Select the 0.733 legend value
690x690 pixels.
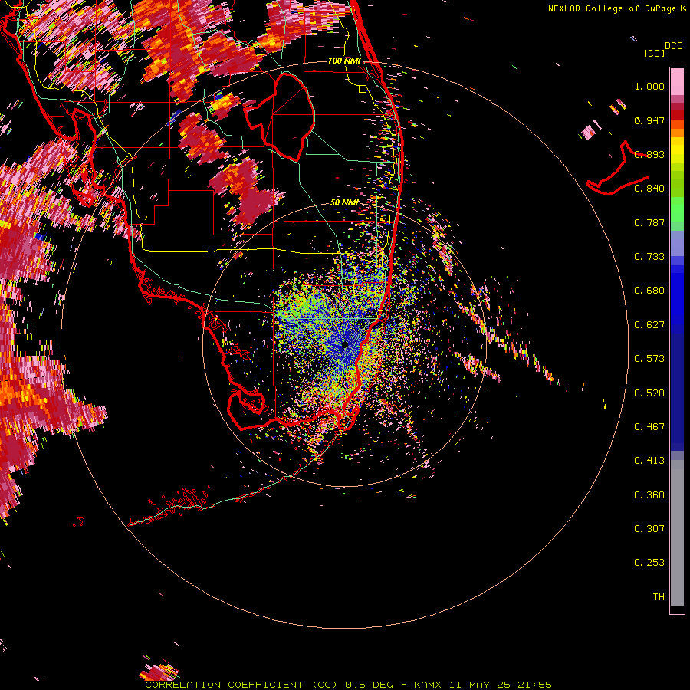(x=649, y=257)
